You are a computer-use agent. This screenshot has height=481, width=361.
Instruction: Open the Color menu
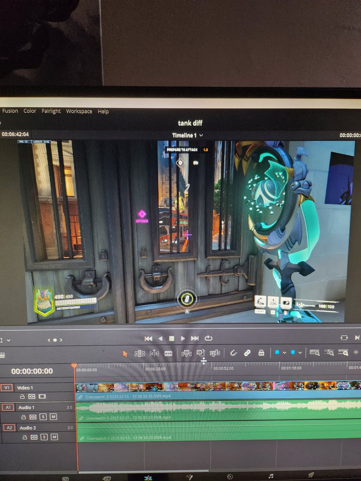[30, 111]
